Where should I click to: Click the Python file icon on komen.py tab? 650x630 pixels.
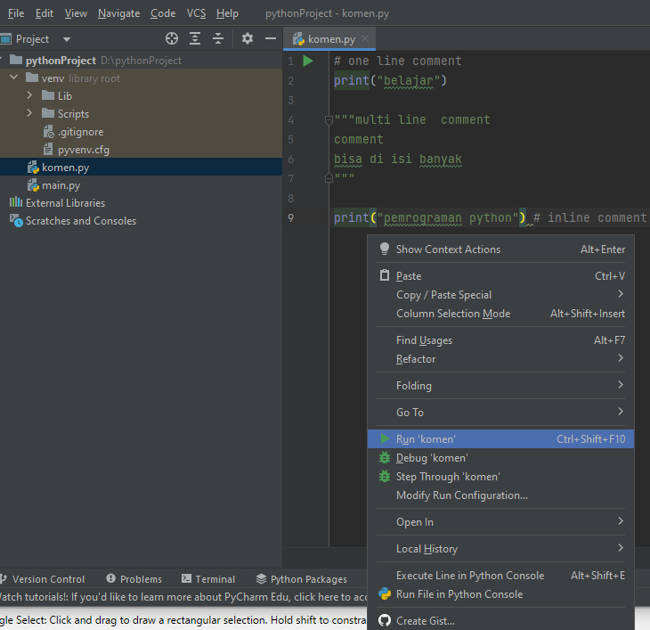[x=298, y=39]
